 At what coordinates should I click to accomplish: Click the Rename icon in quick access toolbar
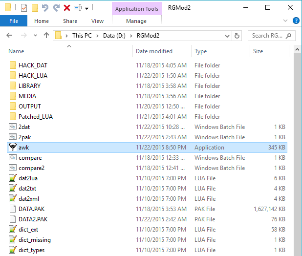(x=78, y=8)
